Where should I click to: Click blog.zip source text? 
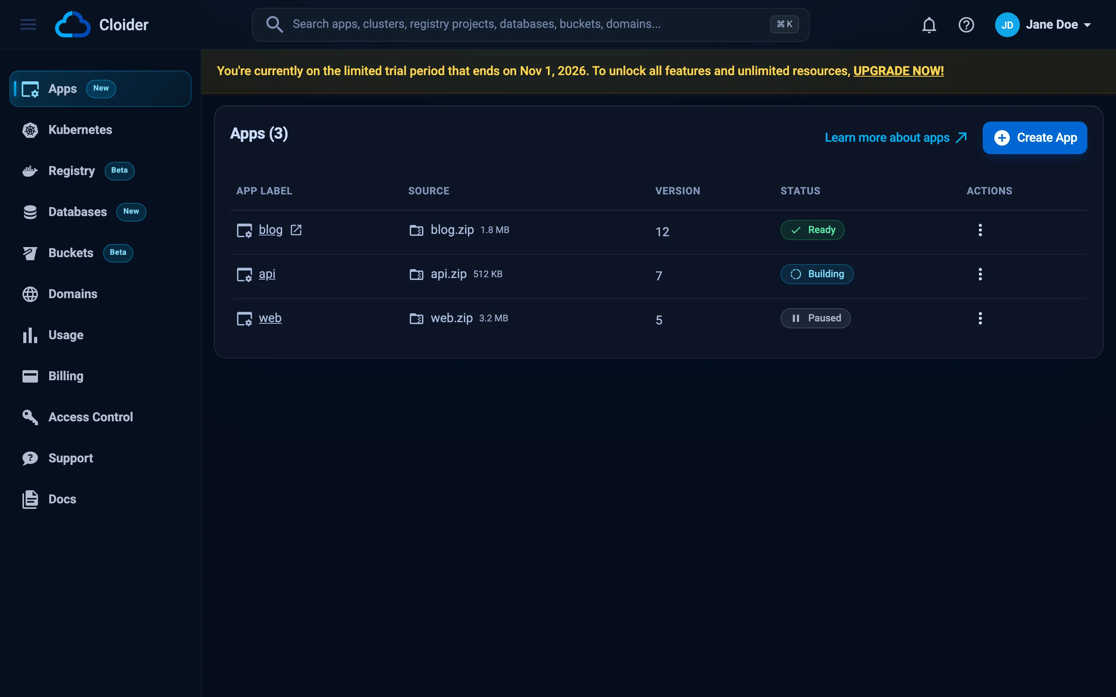click(x=452, y=230)
